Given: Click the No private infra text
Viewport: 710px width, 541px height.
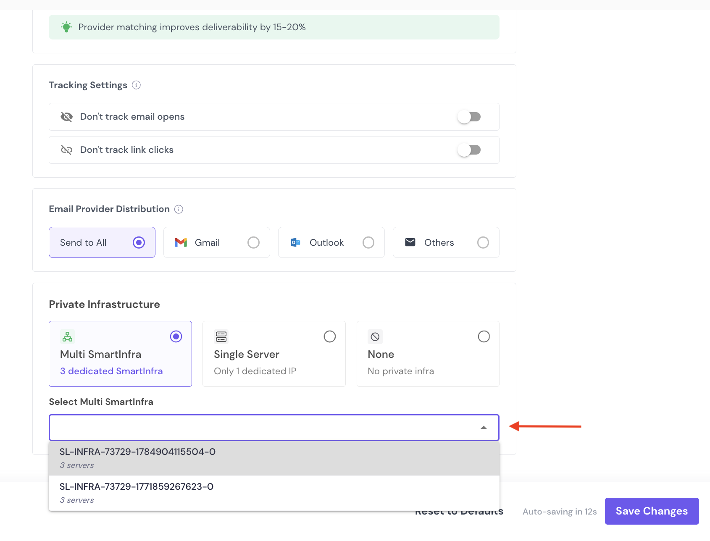Looking at the screenshot, I should click(x=401, y=371).
